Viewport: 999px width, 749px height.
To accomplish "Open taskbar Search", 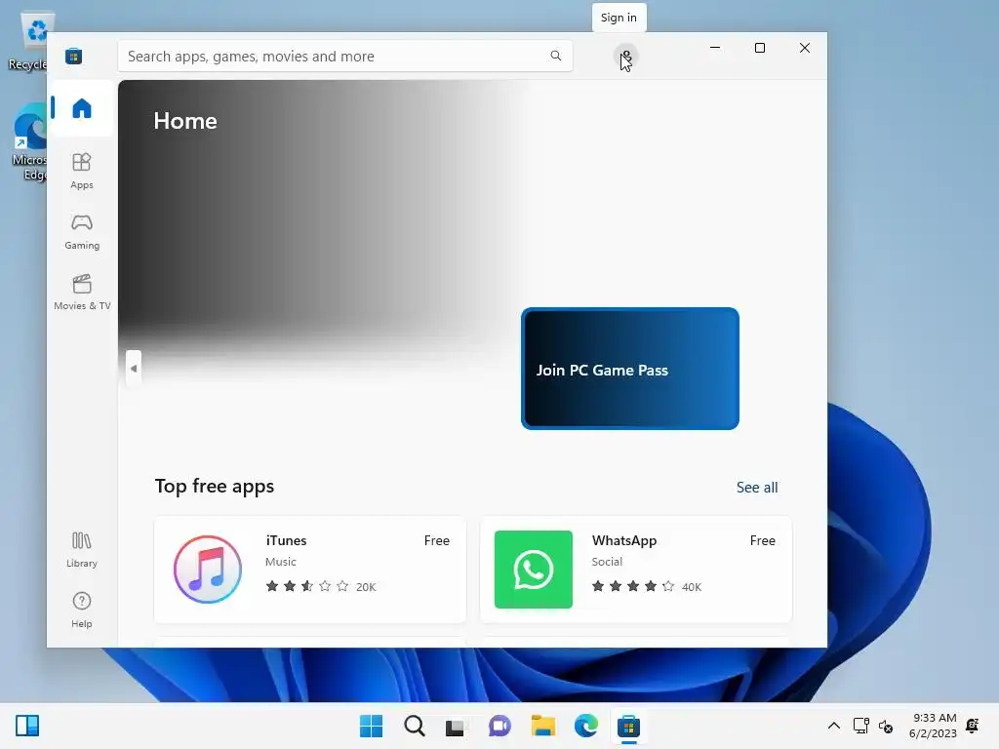I will coord(414,726).
